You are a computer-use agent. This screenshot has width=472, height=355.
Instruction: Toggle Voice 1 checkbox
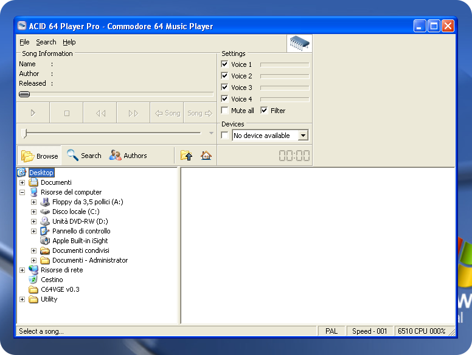click(x=224, y=64)
